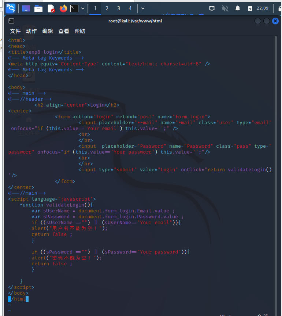Viewport: 282px width, 316px height.
Task: Switch to workspace 1
Action: click(95, 8)
